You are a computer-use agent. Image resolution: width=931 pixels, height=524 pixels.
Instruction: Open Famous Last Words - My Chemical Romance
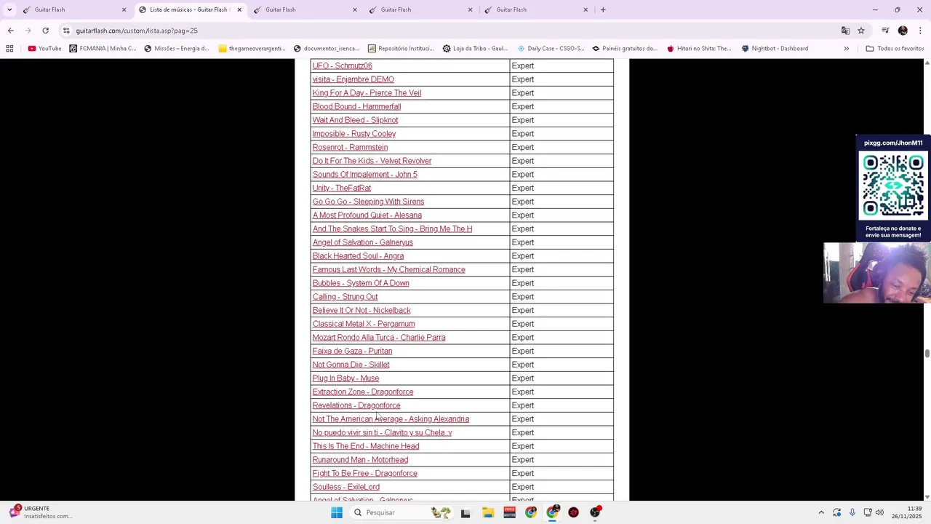(388, 269)
